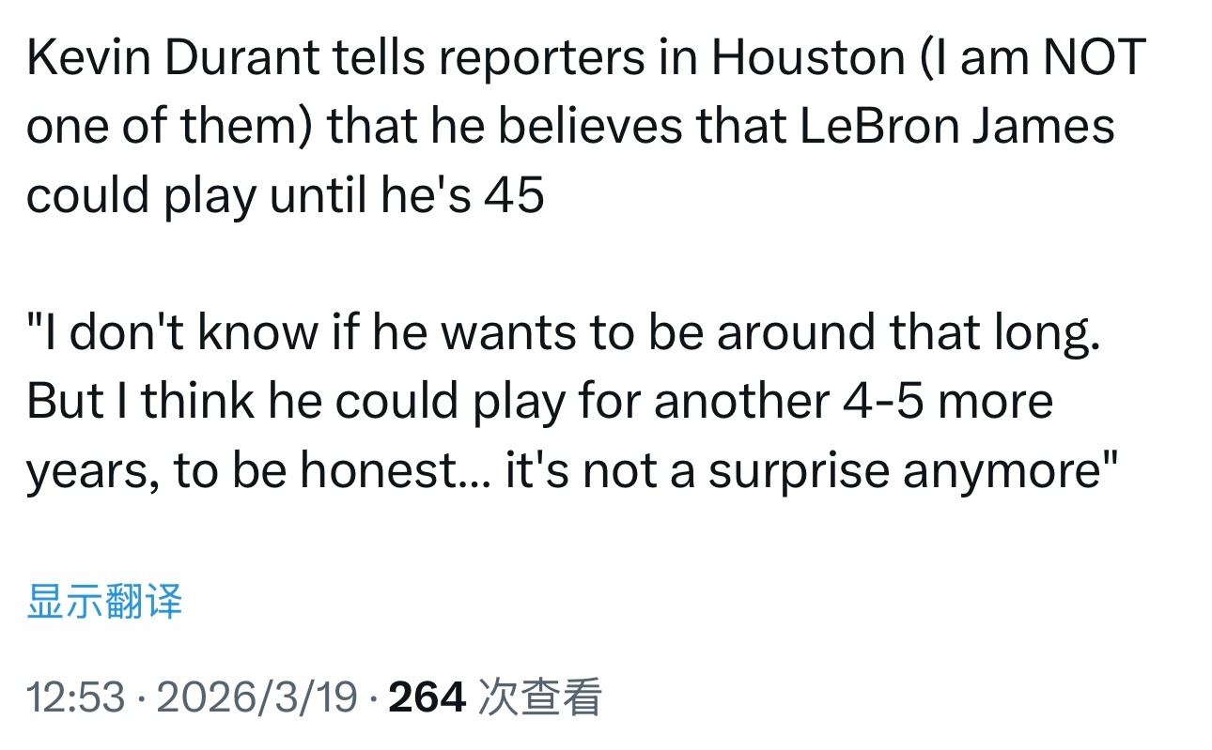Click the number 45 in tweet
Image resolution: width=1212 pixels, height=750 pixels.
(515, 195)
